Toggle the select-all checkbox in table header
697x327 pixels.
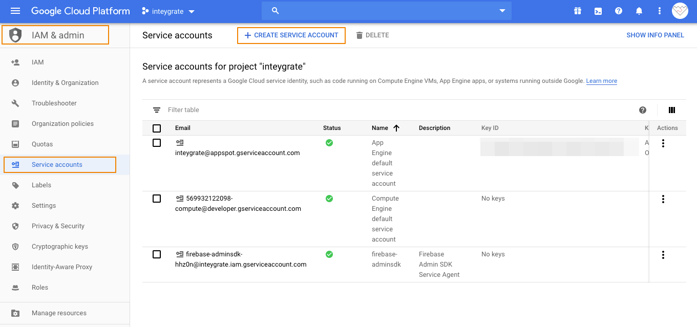(157, 128)
